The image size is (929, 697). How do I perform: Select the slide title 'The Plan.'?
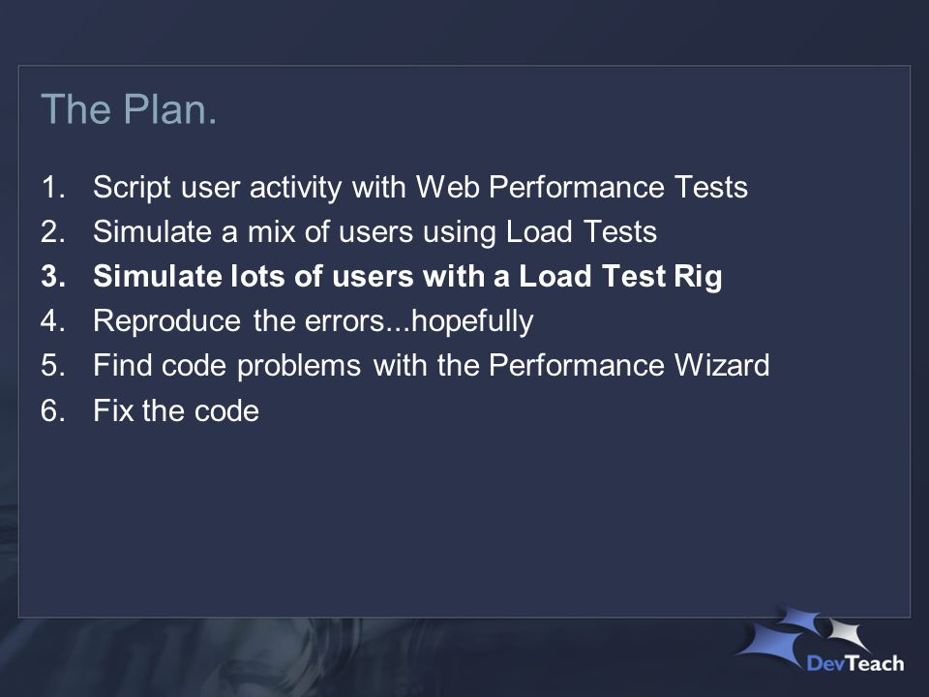click(x=129, y=109)
